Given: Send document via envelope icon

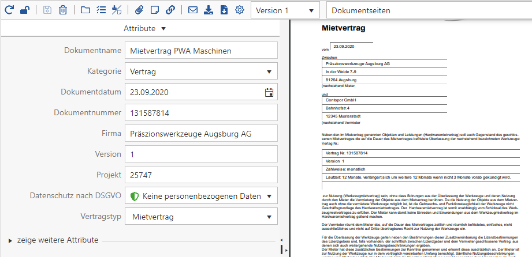Looking at the screenshot, I should pos(193,10).
